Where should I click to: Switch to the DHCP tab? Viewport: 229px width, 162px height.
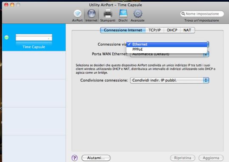click(172, 30)
